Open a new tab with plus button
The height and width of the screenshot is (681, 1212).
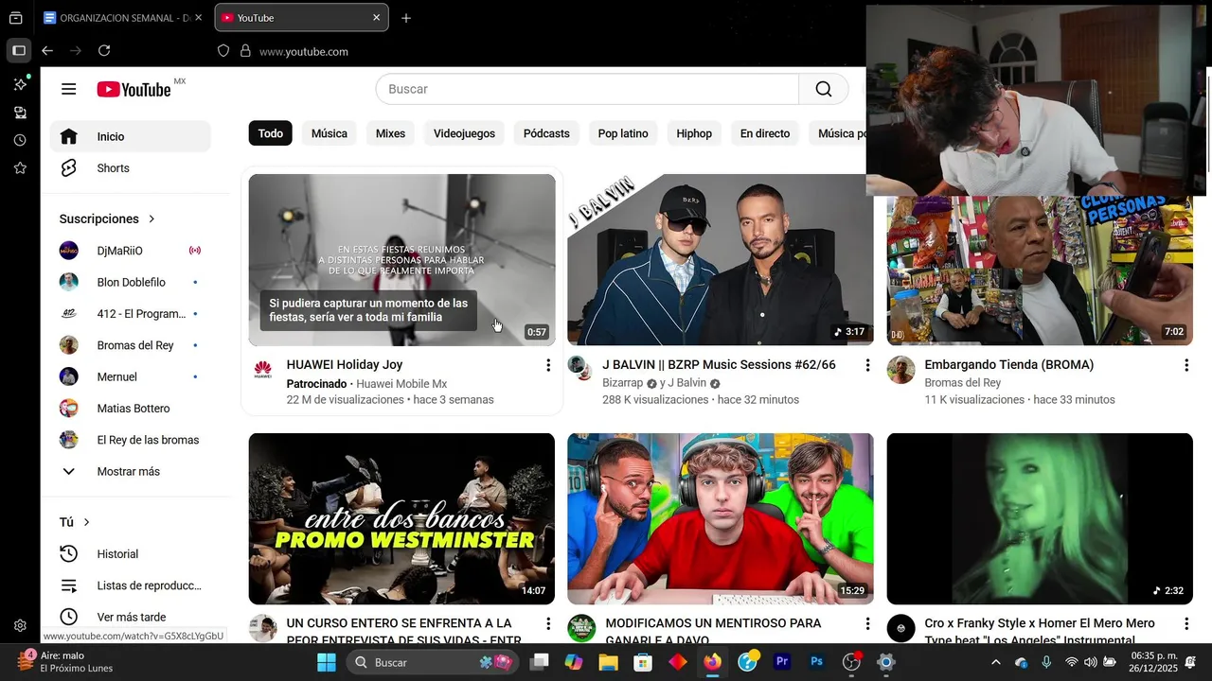pos(406,18)
